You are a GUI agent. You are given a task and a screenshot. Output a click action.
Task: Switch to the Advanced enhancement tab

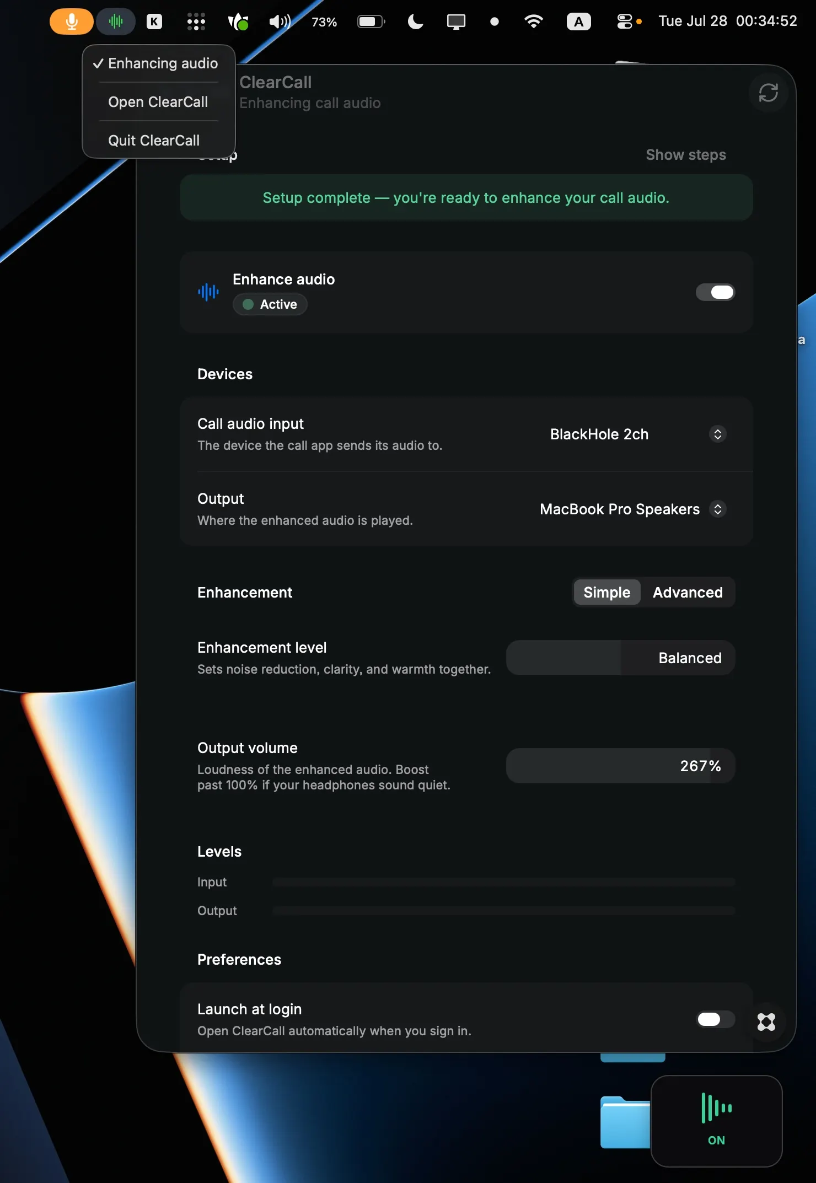tap(688, 592)
